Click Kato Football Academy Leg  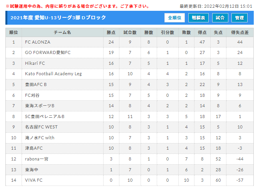click(x=53, y=74)
